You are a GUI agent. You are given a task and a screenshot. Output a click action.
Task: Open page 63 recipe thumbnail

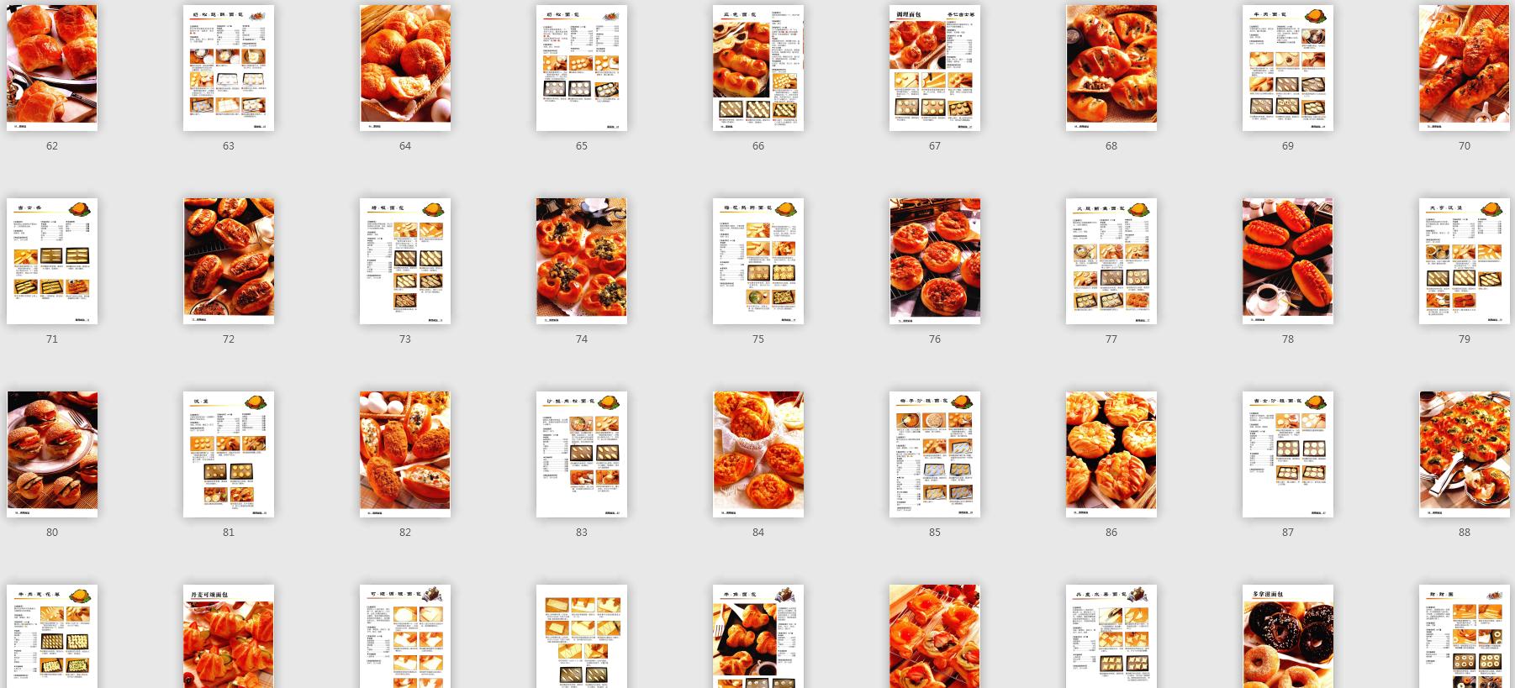coord(229,67)
